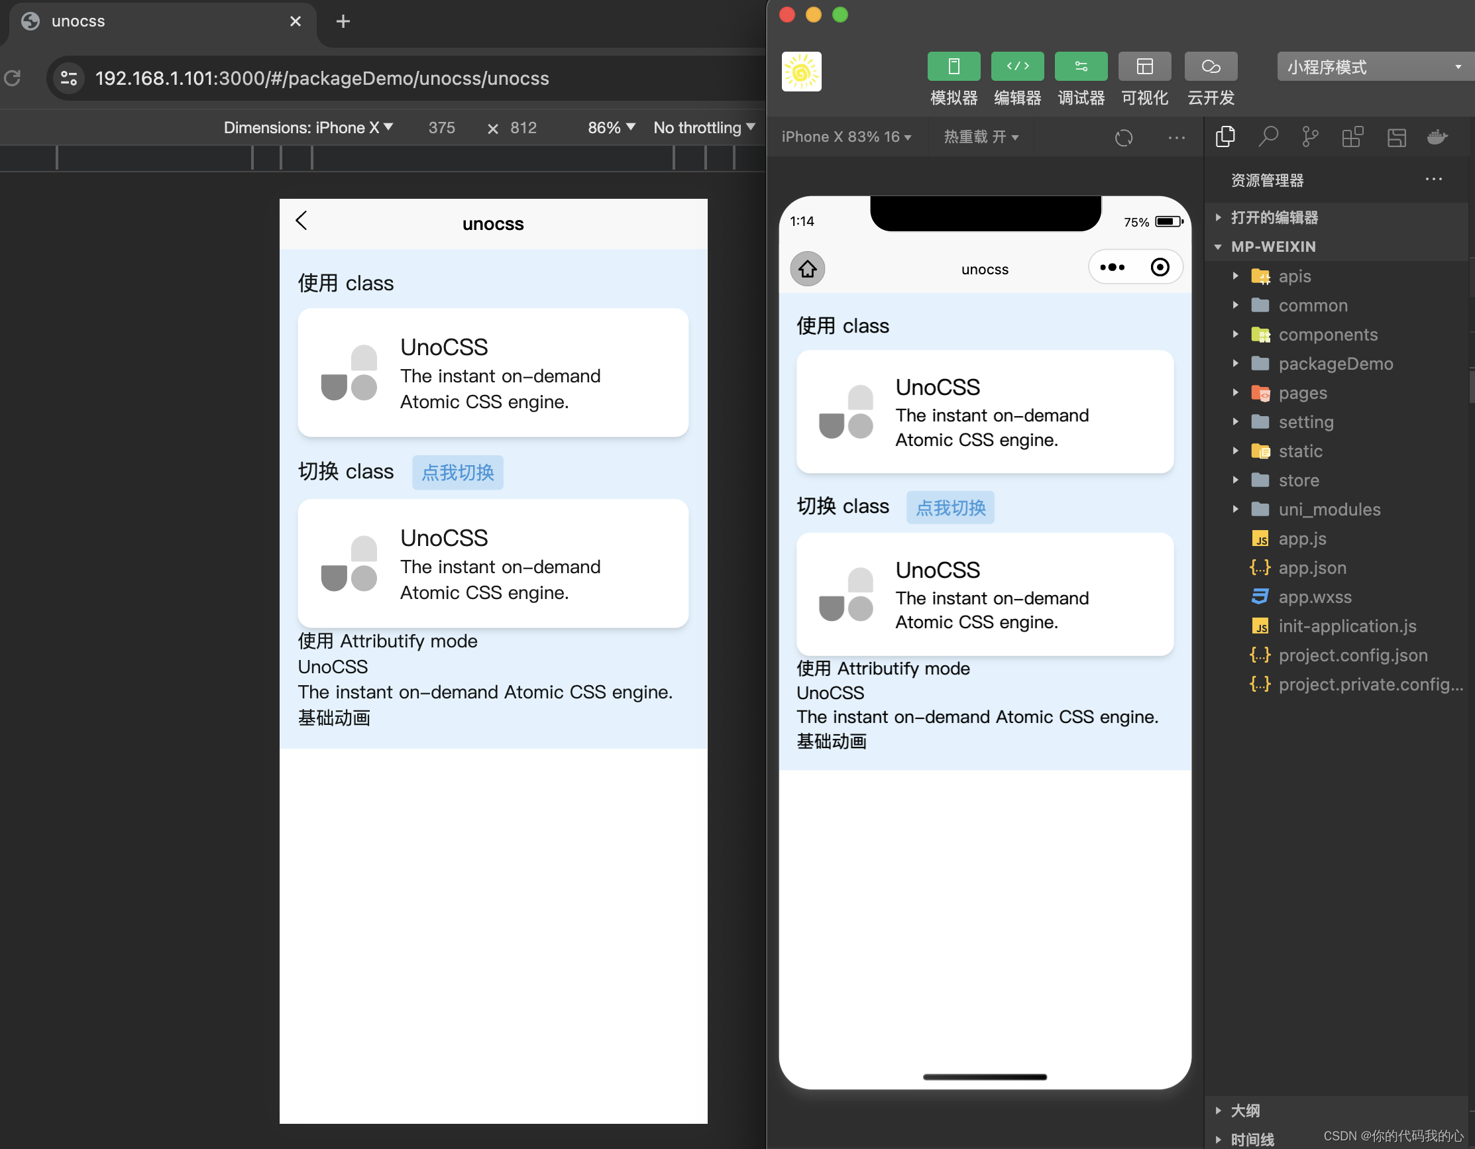The height and width of the screenshot is (1149, 1475).
Task: Open the Dimensions: iPhone X dropdown
Action: 308,128
